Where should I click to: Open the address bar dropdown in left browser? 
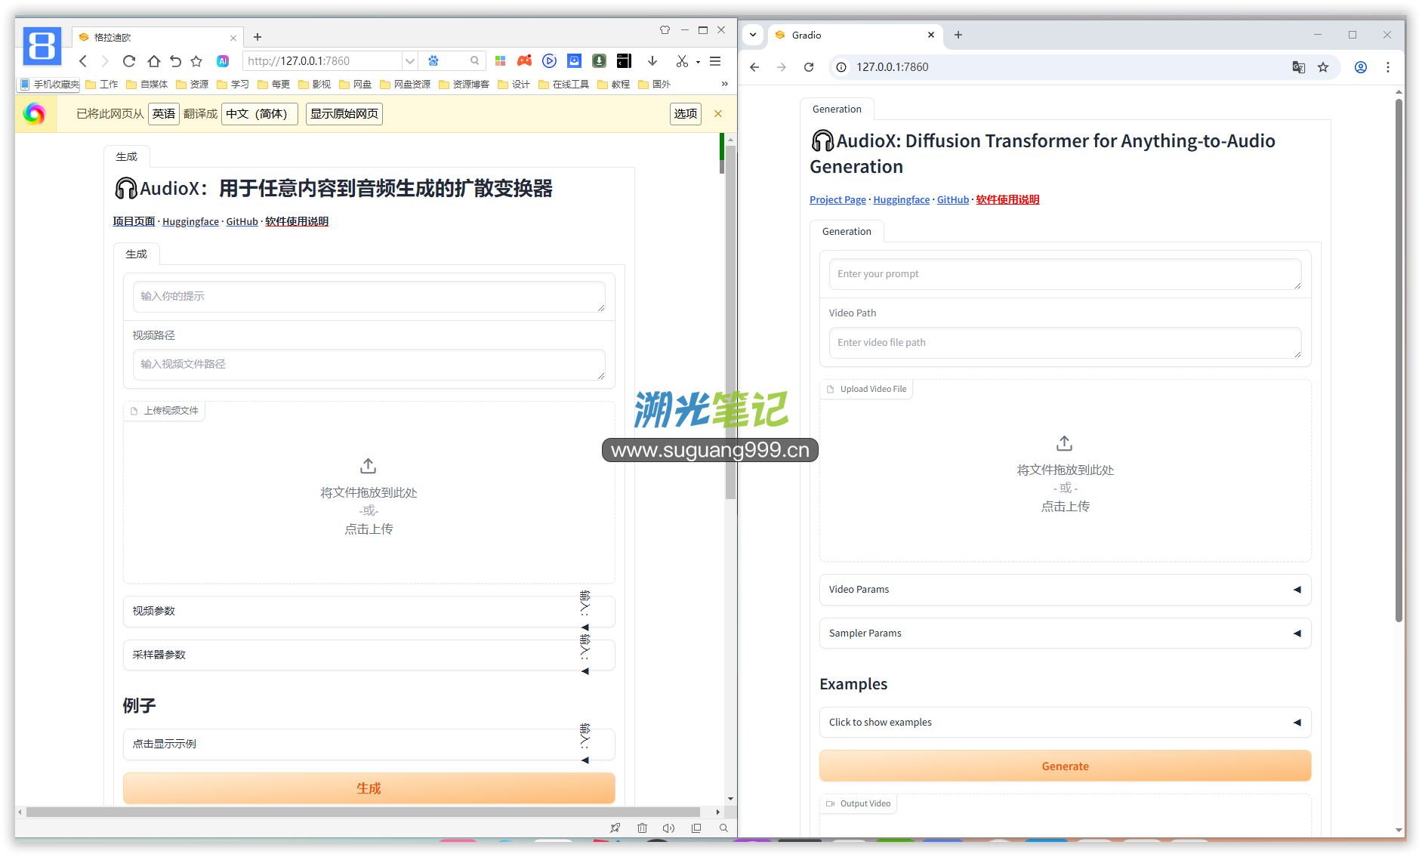409,61
